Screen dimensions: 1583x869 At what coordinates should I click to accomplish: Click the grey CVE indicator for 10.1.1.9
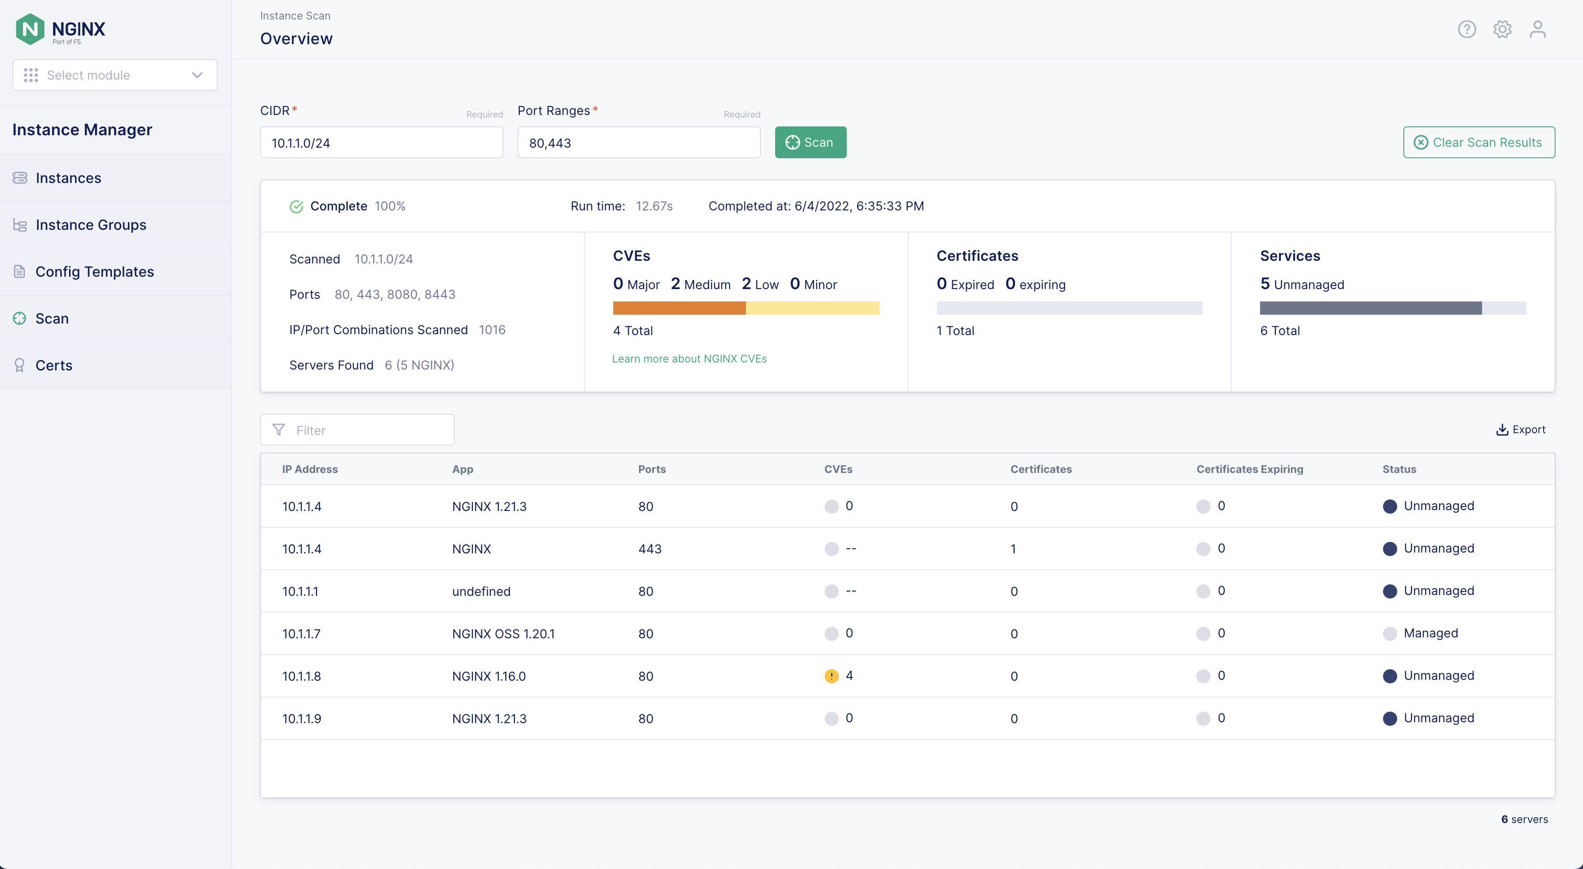click(x=831, y=719)
